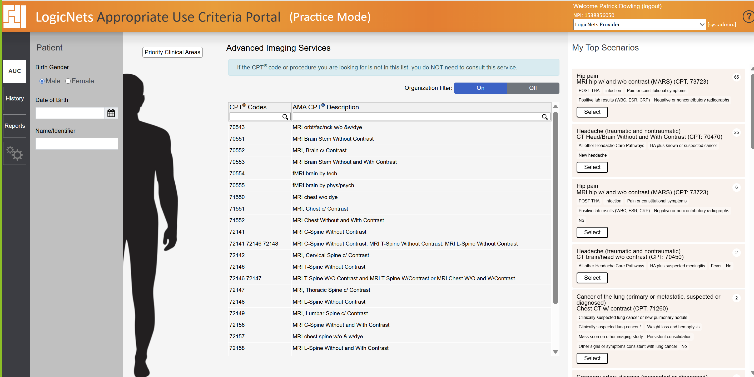Select CPT 71550 MRI chest w/o dye

point(390,197)
